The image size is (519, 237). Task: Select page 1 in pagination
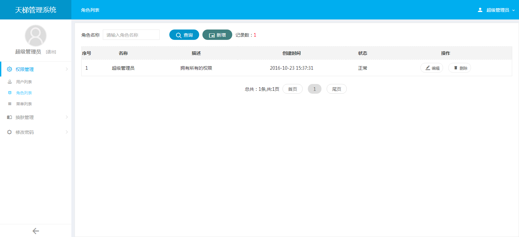[315, 89]
